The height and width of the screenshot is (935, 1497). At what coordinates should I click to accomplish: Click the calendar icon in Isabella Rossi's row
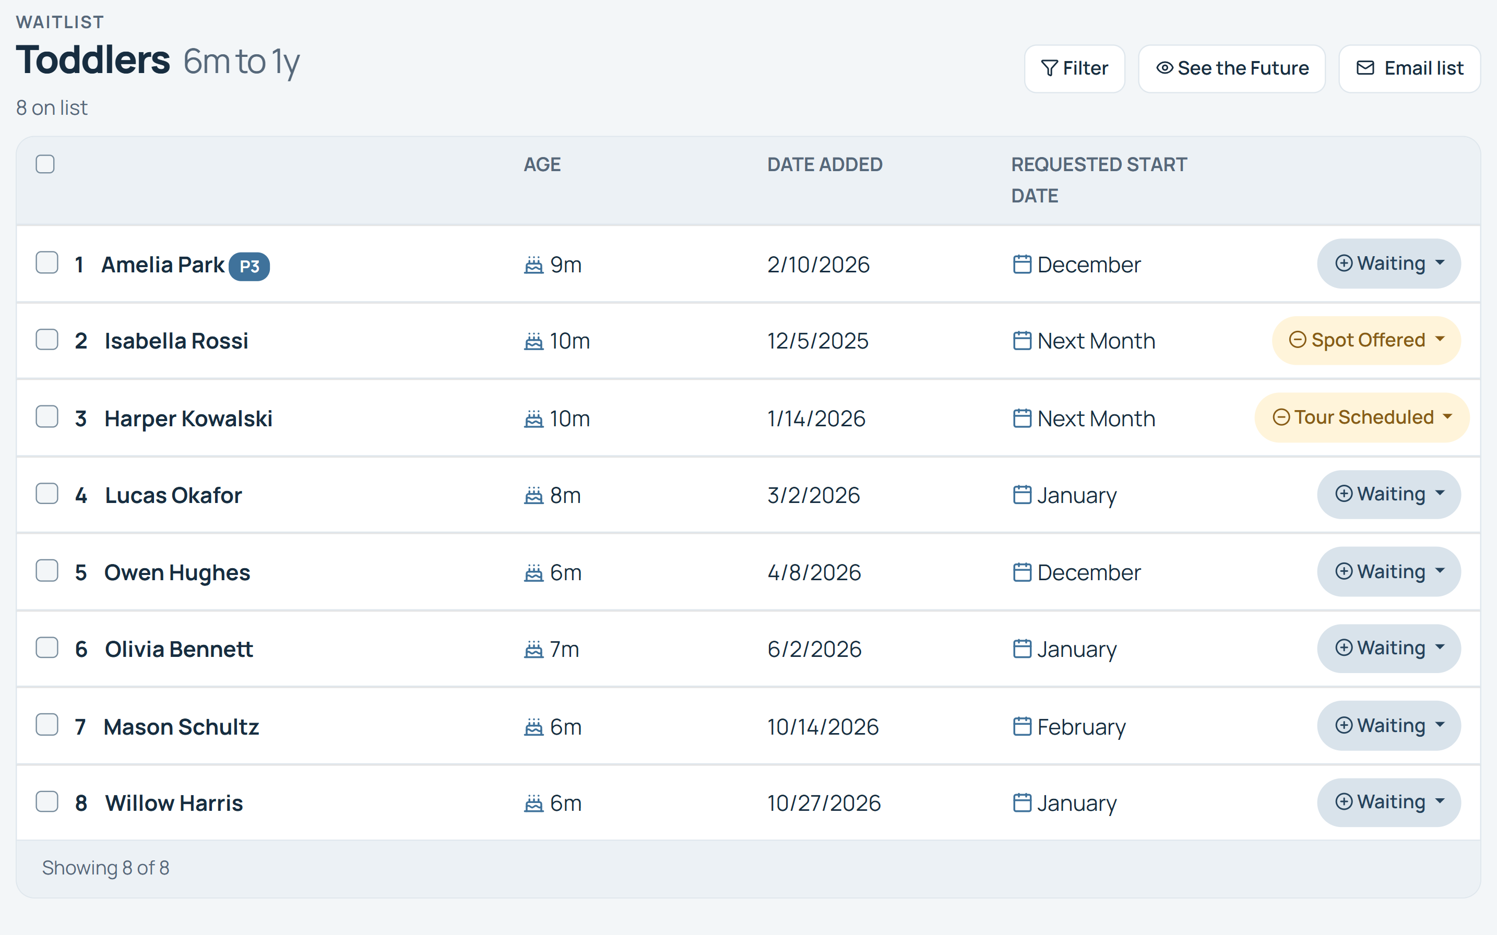point(1022,341)
